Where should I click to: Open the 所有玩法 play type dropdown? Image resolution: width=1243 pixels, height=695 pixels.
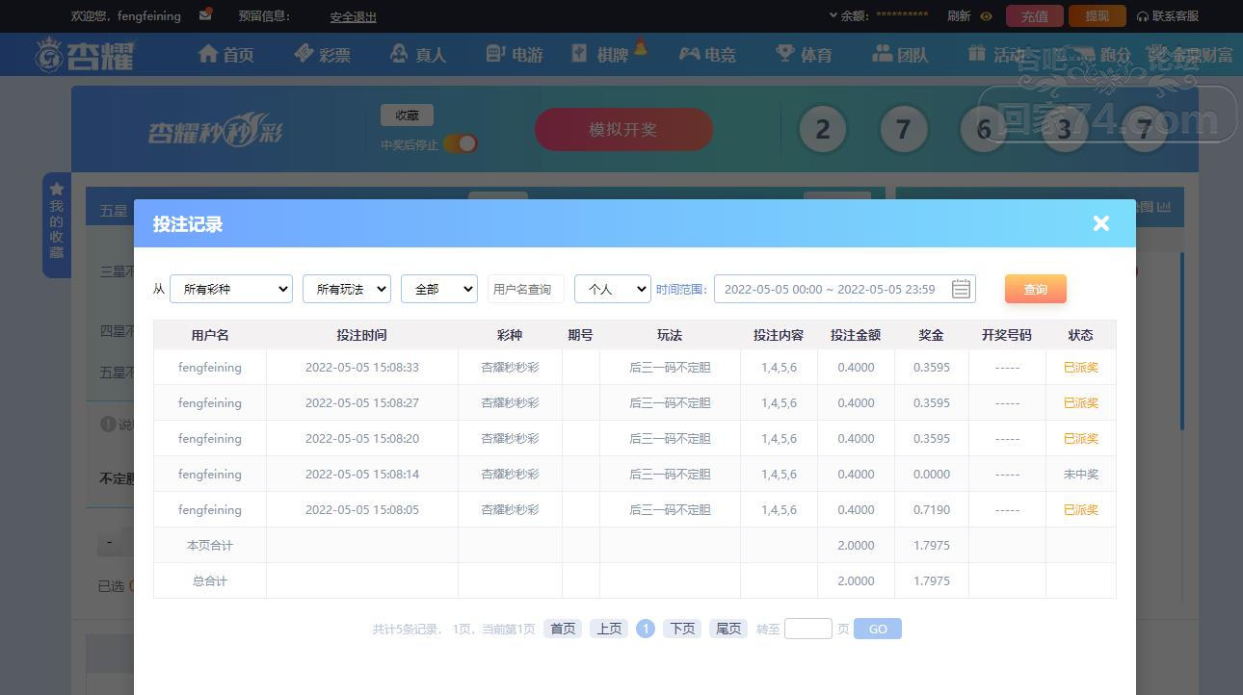click(x=347, y=289)
